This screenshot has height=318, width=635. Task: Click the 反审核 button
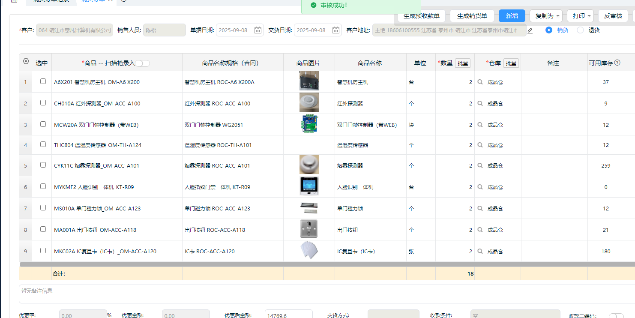pos(613,16)
